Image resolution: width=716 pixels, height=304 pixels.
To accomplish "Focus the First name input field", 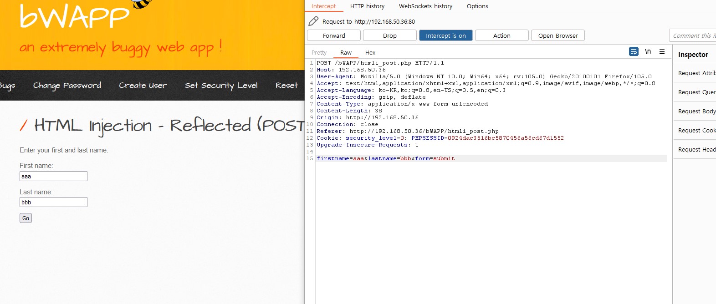I will click(53, 176).
